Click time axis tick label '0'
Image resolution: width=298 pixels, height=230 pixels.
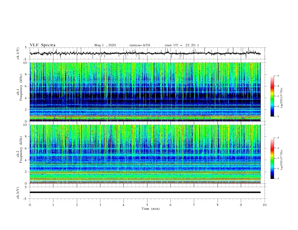pyautogui.click(x=30, y=205)
